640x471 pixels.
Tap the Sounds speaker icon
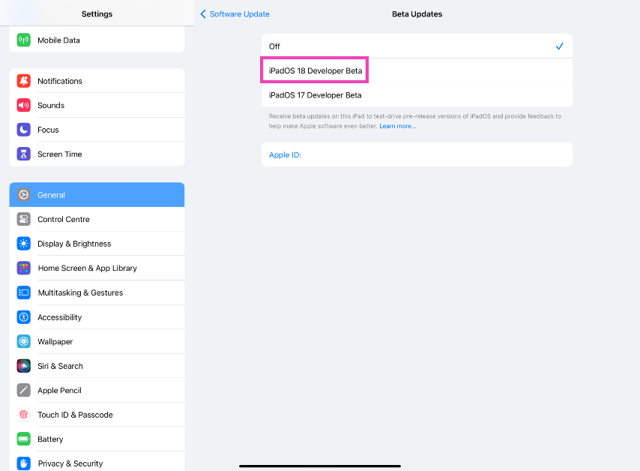pos(24,106)
